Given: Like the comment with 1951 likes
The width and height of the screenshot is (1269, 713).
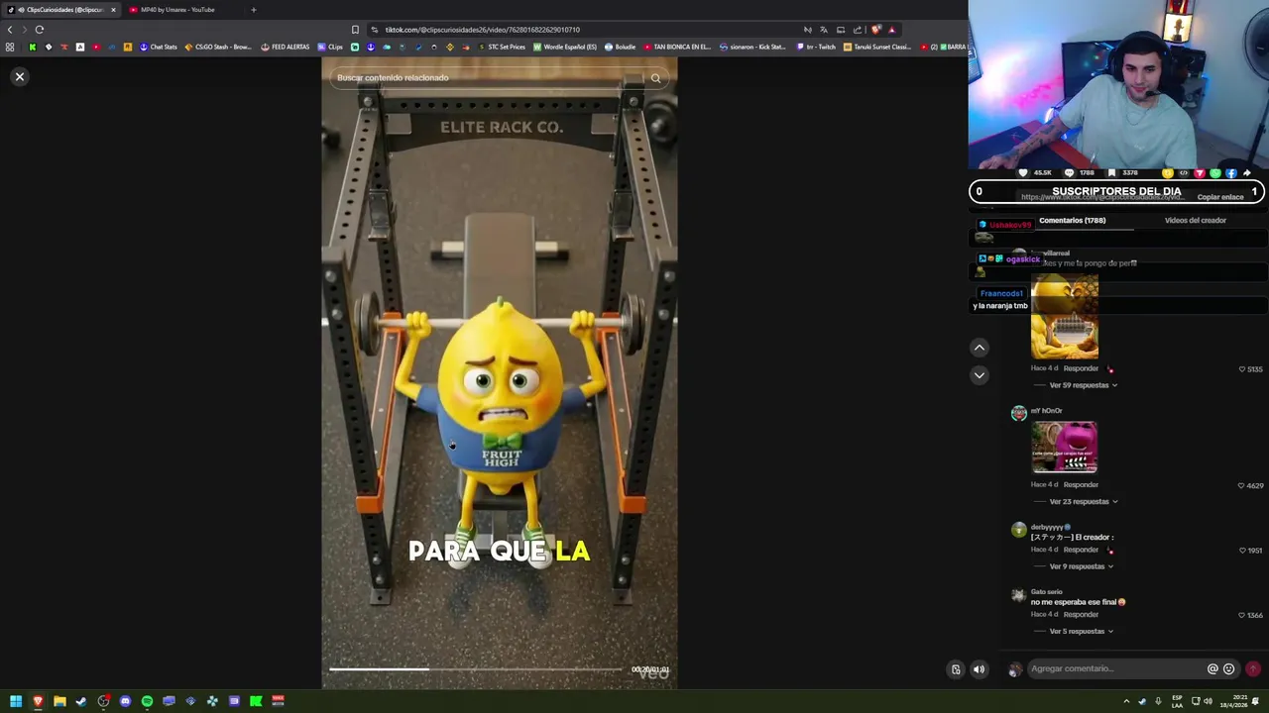Looking at the screenshot, I should [x=1242, y=551].
